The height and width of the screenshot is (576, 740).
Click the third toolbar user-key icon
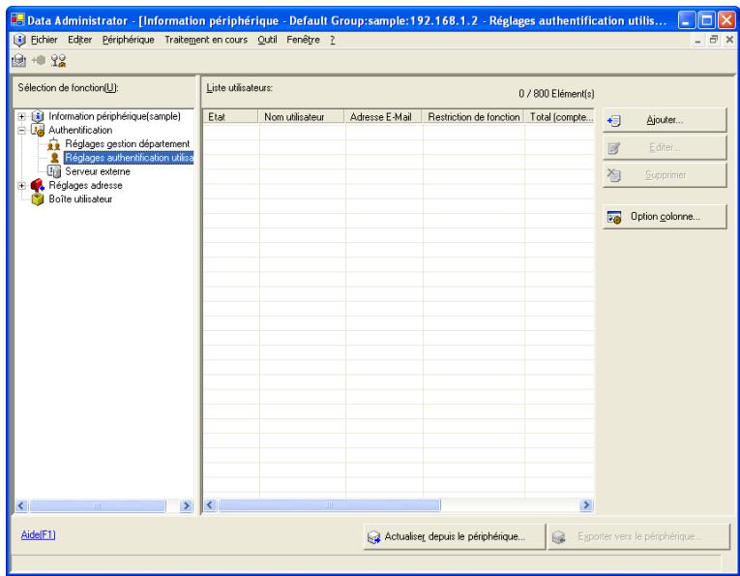point(58,60)
